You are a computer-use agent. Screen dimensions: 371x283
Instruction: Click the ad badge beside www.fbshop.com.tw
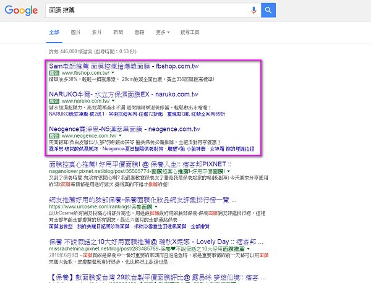point(54,73)
